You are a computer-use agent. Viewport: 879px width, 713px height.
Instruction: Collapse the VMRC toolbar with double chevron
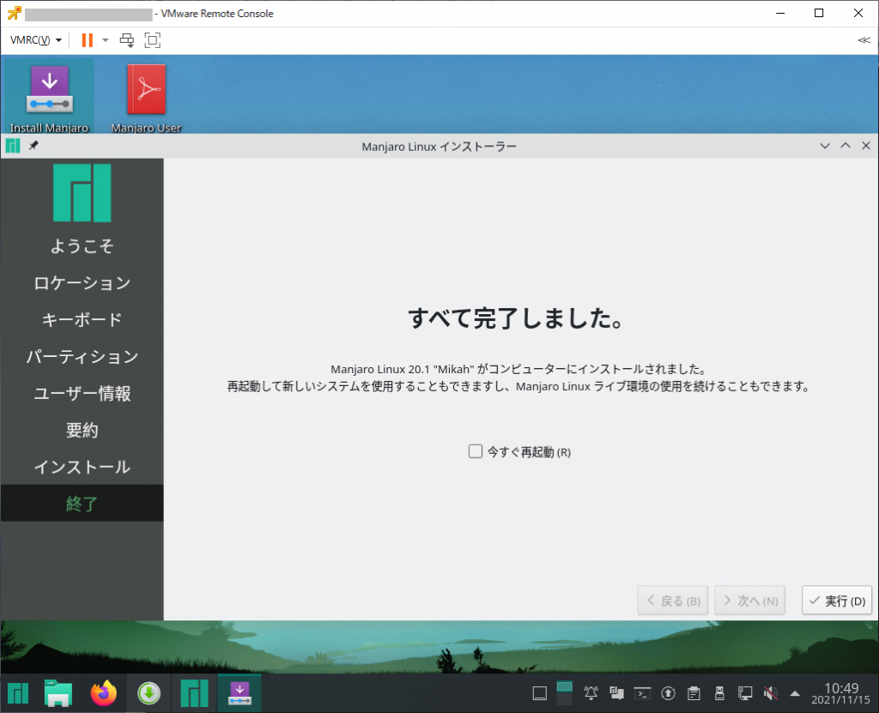tap(864, 40)
